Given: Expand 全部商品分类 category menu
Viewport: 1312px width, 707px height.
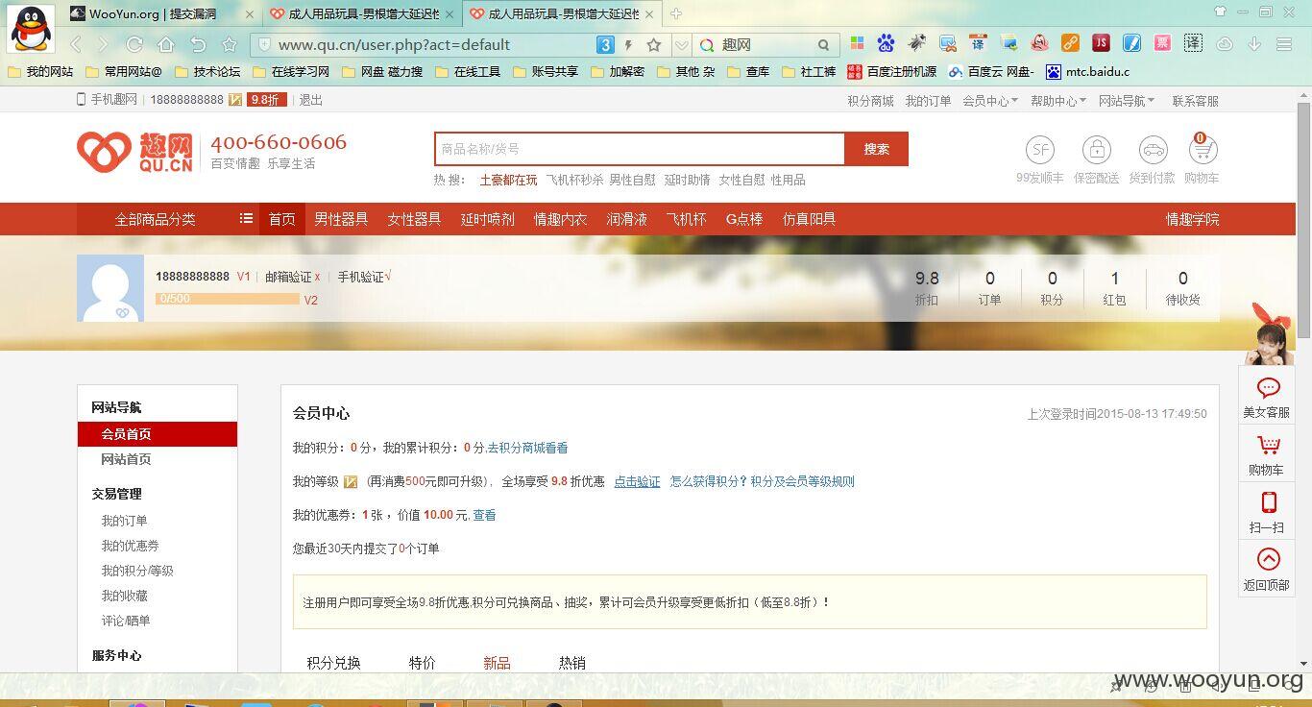Looking at the screenshot, I should point(168,219).
